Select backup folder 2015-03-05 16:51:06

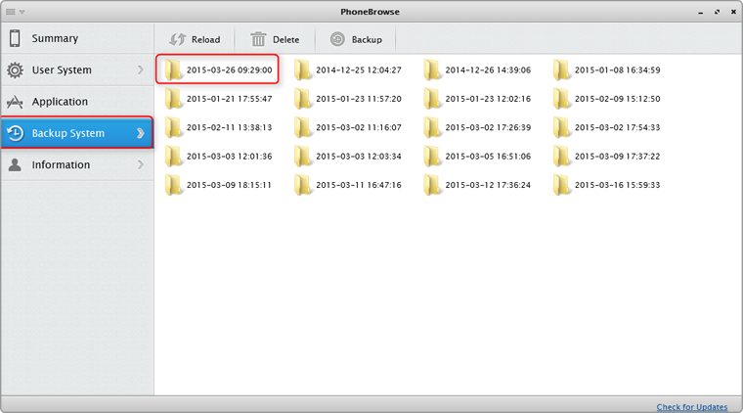tap(477, 156)
